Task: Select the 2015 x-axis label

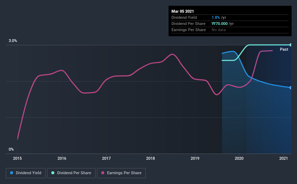Action: coord(17,158)
